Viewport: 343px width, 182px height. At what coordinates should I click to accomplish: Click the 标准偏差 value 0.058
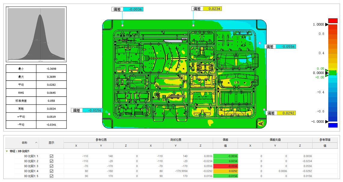51,101
